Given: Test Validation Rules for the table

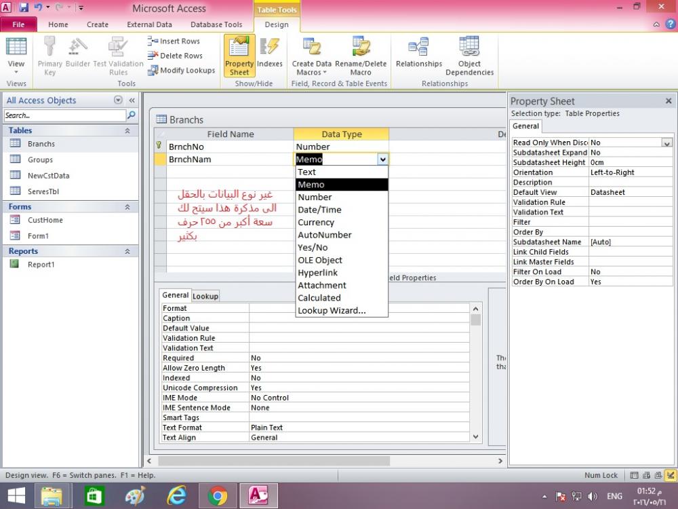Looking at the screenshot, I should [118, 56].
